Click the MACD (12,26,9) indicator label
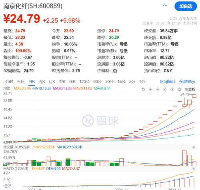200x190 pixels. click(16, 169)
